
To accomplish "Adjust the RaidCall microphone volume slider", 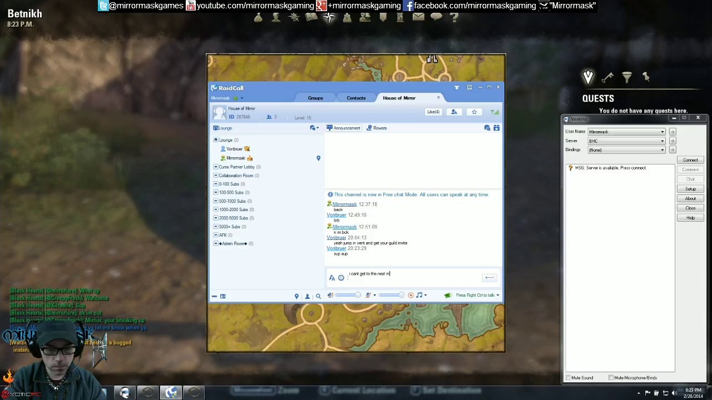I will tap(392, 296).
